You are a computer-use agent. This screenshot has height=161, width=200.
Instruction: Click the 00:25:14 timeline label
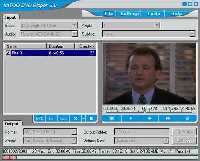pyautogui.click(x=128, y=109)
